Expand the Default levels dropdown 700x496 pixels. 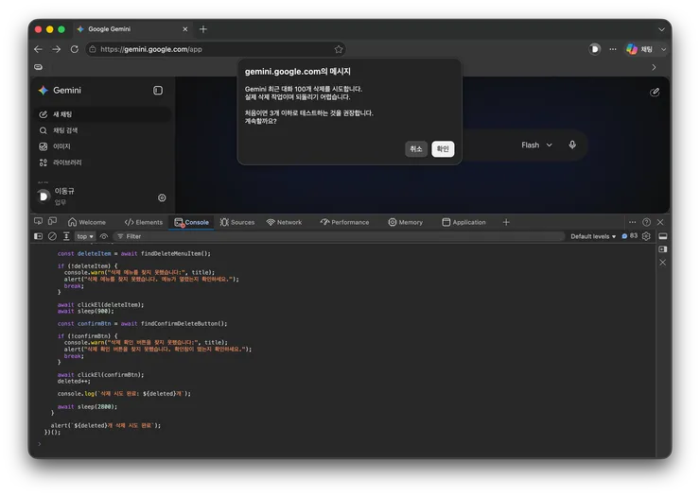tap(593, 236)
